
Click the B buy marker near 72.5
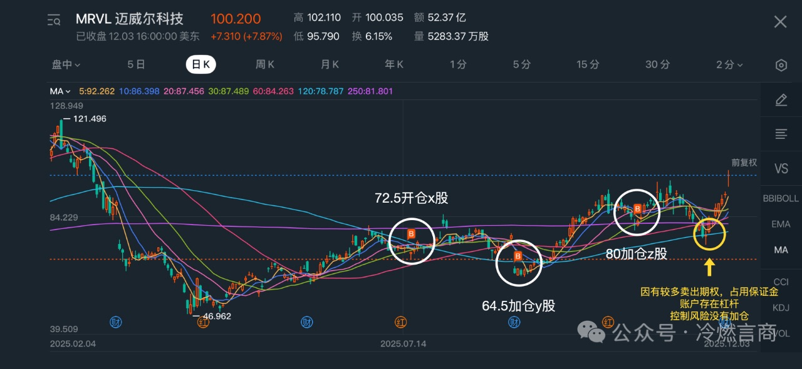(411, 234)
